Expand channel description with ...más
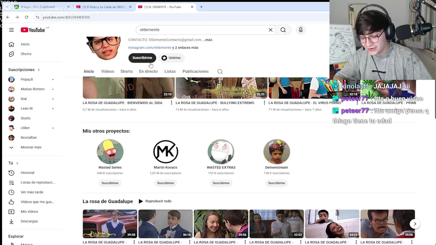The height and width of the screenshot is (245, 436). point(207,40)
